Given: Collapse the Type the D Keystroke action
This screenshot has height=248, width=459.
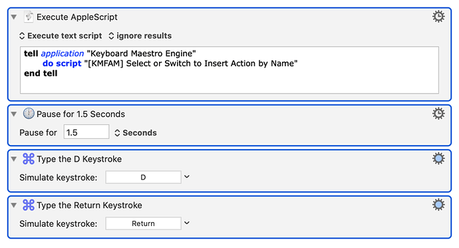Looking at the screenshot, I should 14,159.
